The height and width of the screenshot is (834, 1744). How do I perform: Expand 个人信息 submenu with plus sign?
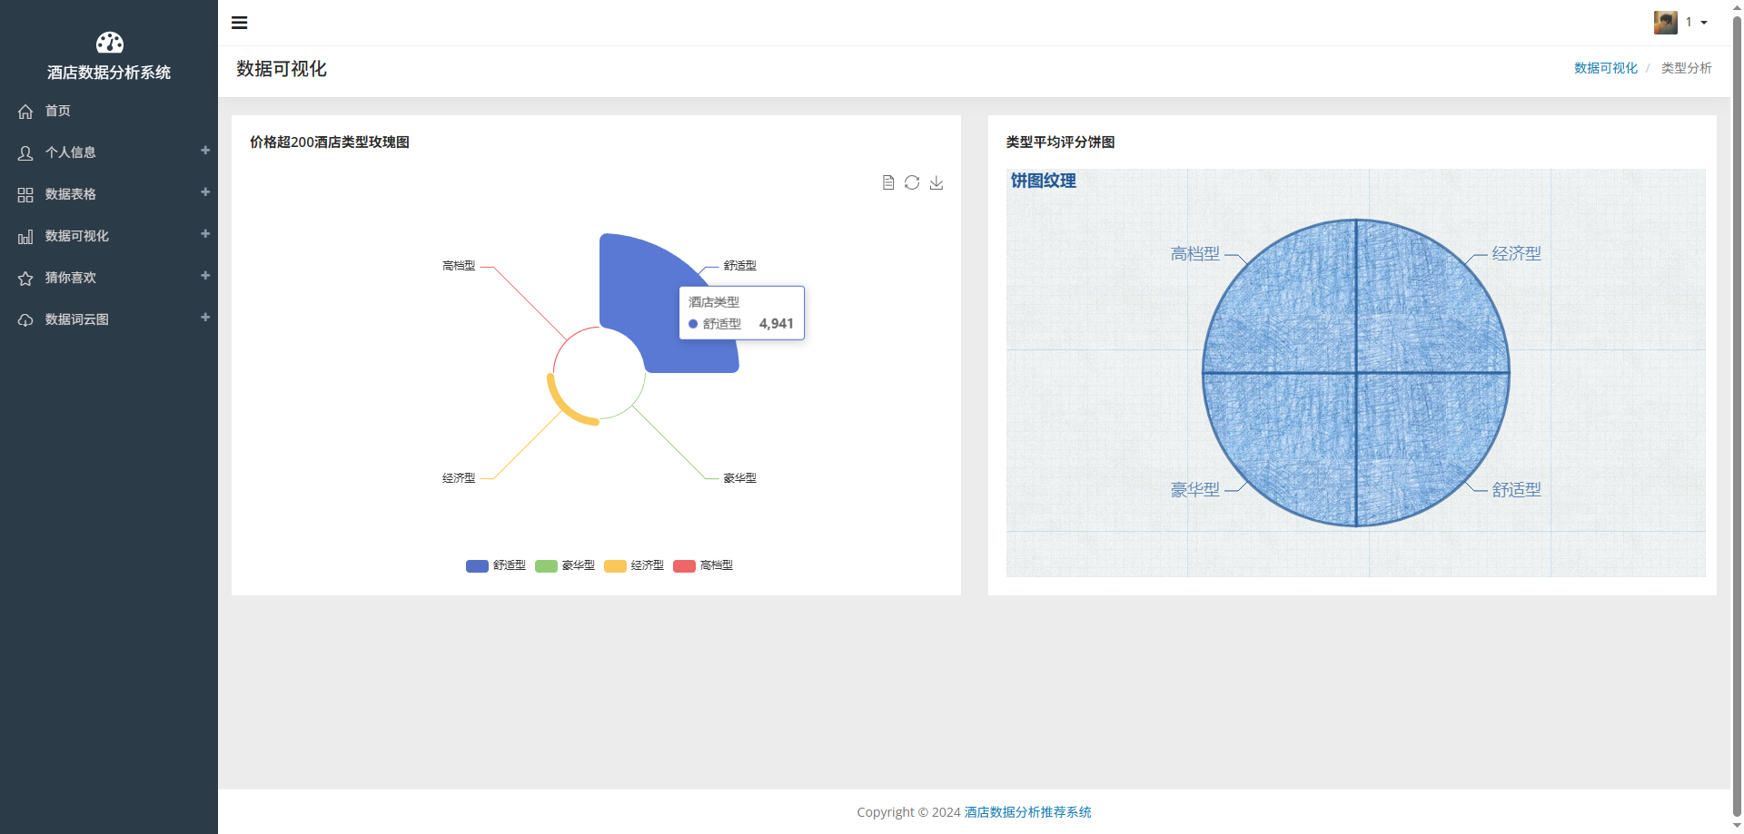coord(205,151)
